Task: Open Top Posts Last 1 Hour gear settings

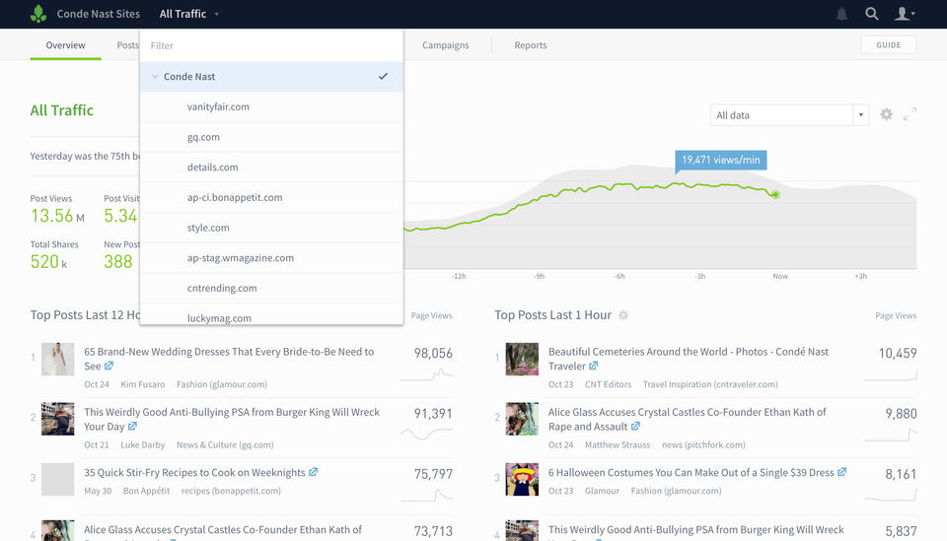Action: [x=623, y=314]
